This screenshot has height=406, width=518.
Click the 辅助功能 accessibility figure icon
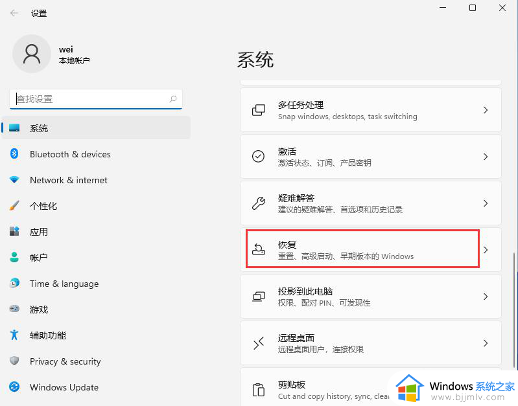14,335
